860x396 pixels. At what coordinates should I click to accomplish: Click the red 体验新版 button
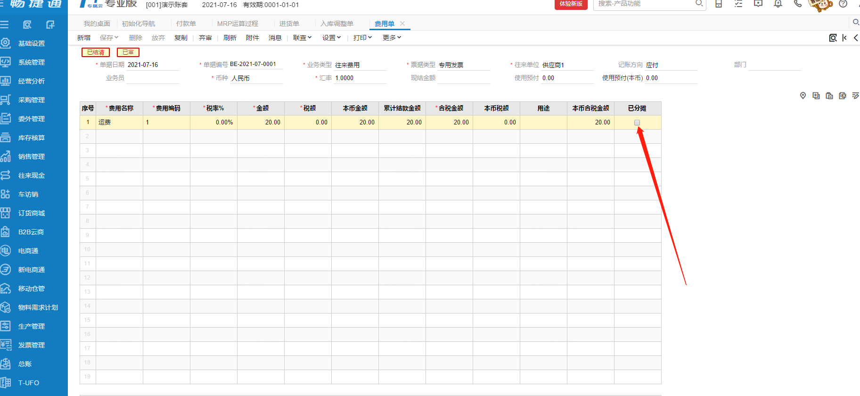coord(571,4)
